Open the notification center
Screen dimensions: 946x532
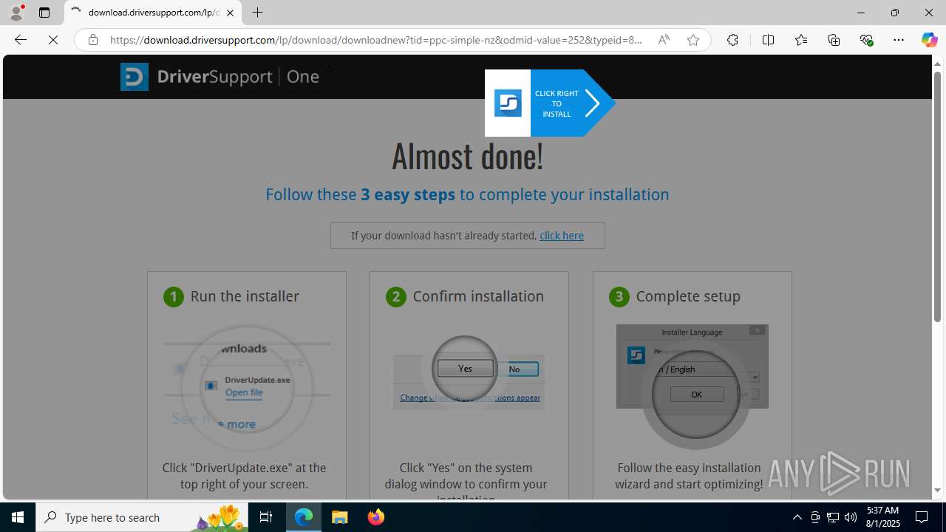click(922, 517)
